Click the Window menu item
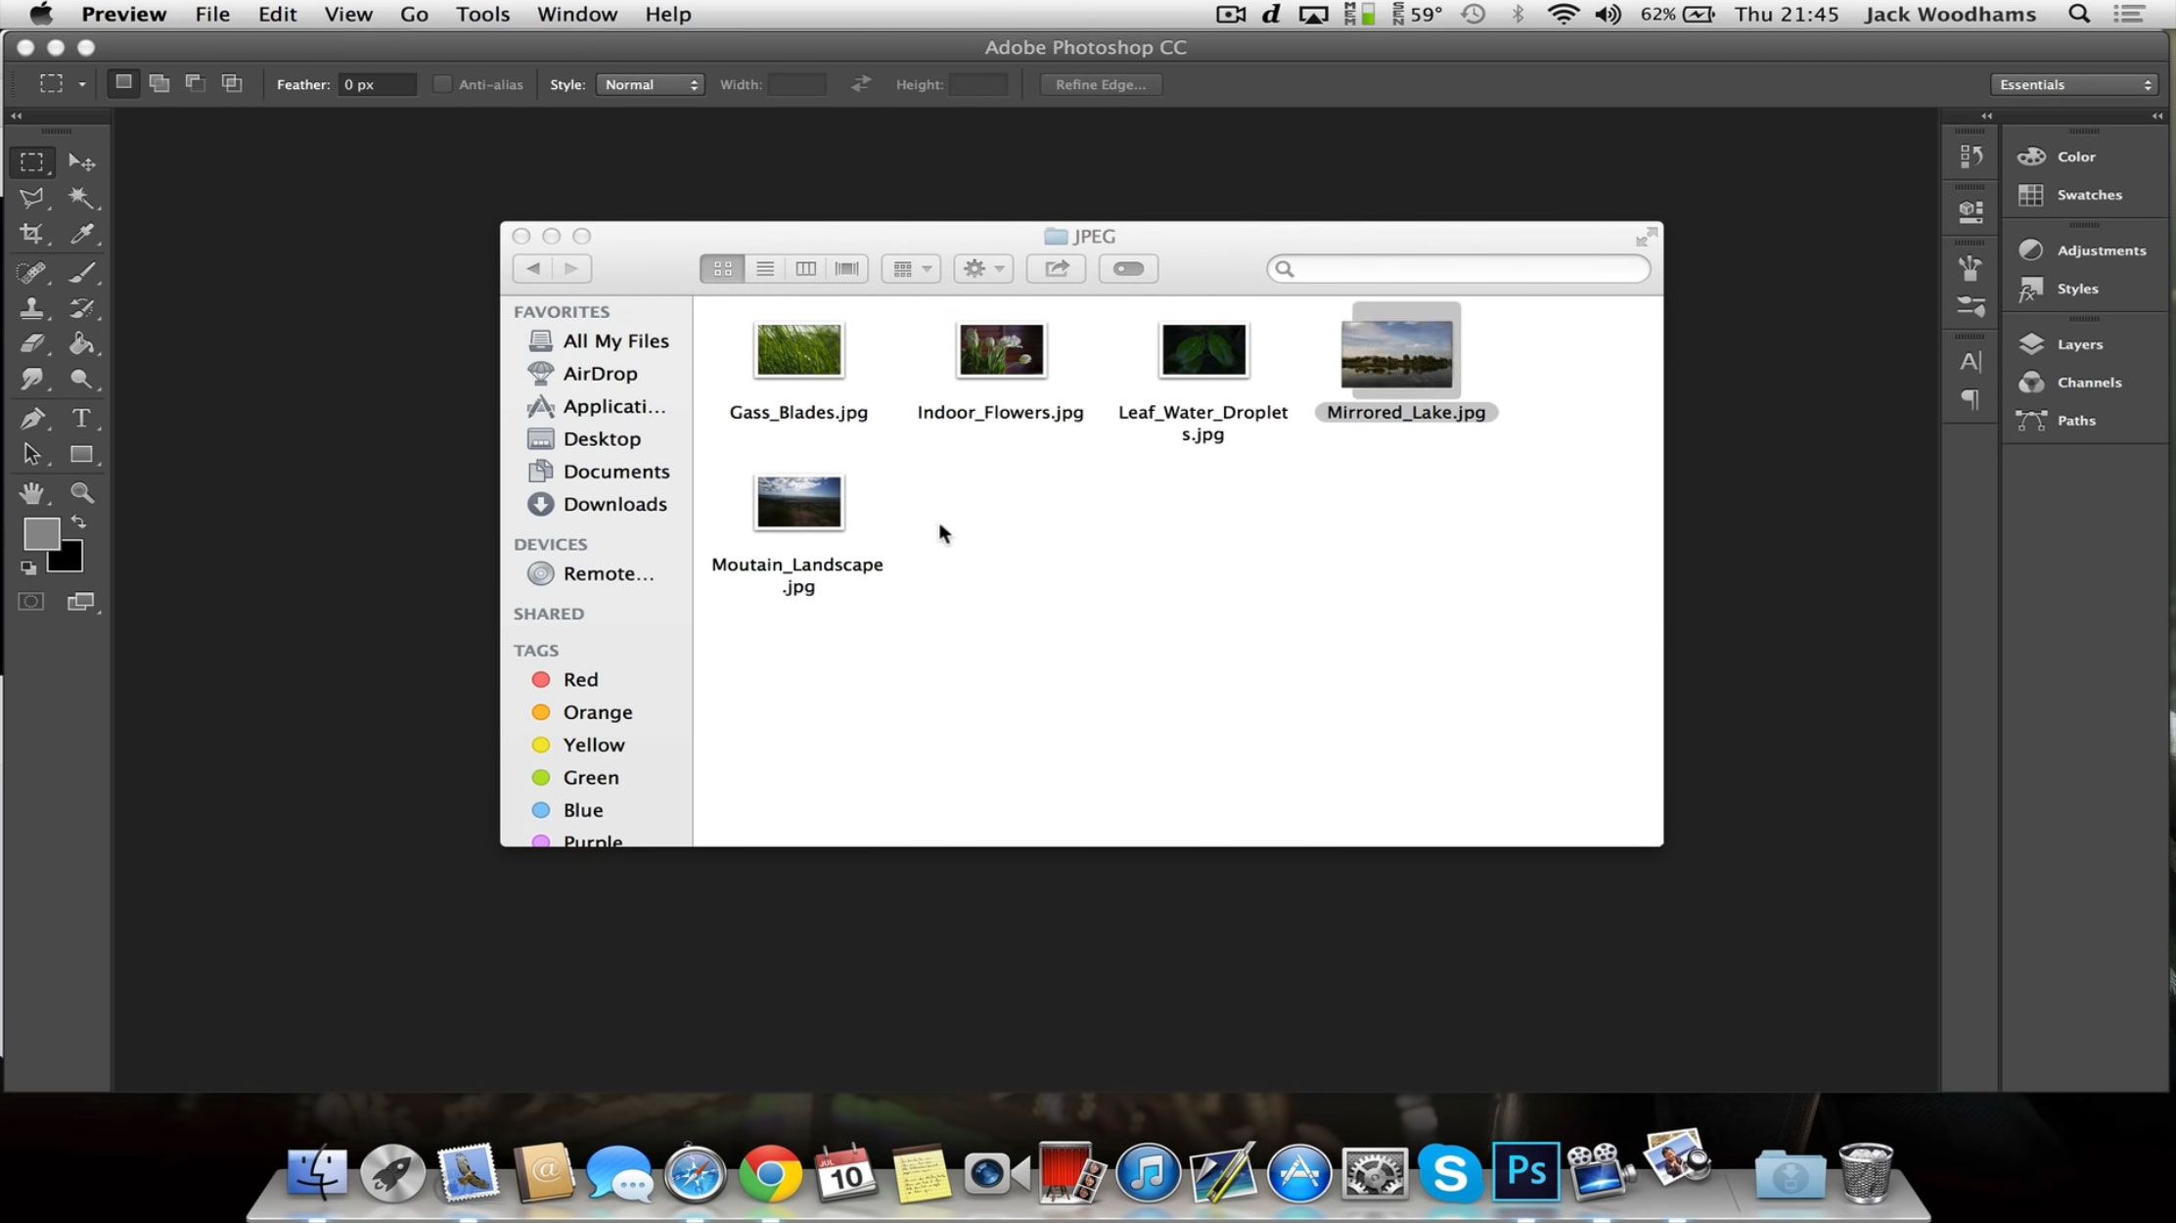 click(x=577, y=14)
